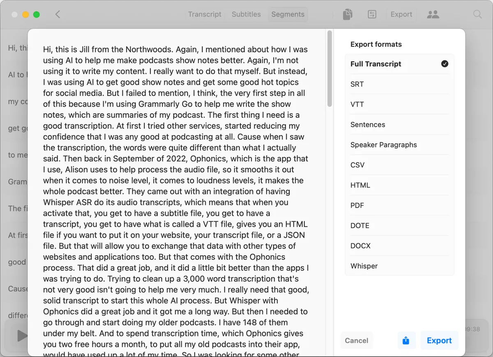Screen dimensions: 493x357
Task: Choose the Sentences export format
Action: tap(399, 124)
